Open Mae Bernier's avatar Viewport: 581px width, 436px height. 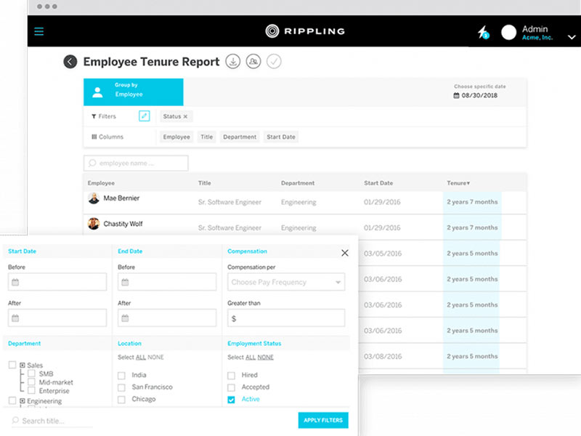coord(94,198)
